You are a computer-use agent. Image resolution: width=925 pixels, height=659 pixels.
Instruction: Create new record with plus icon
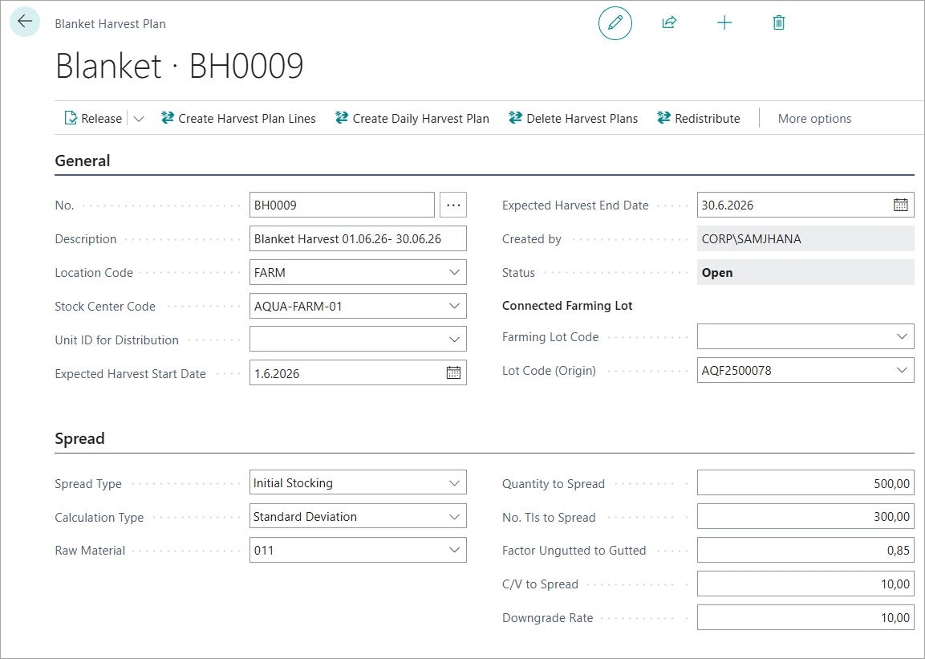[724, 23]
